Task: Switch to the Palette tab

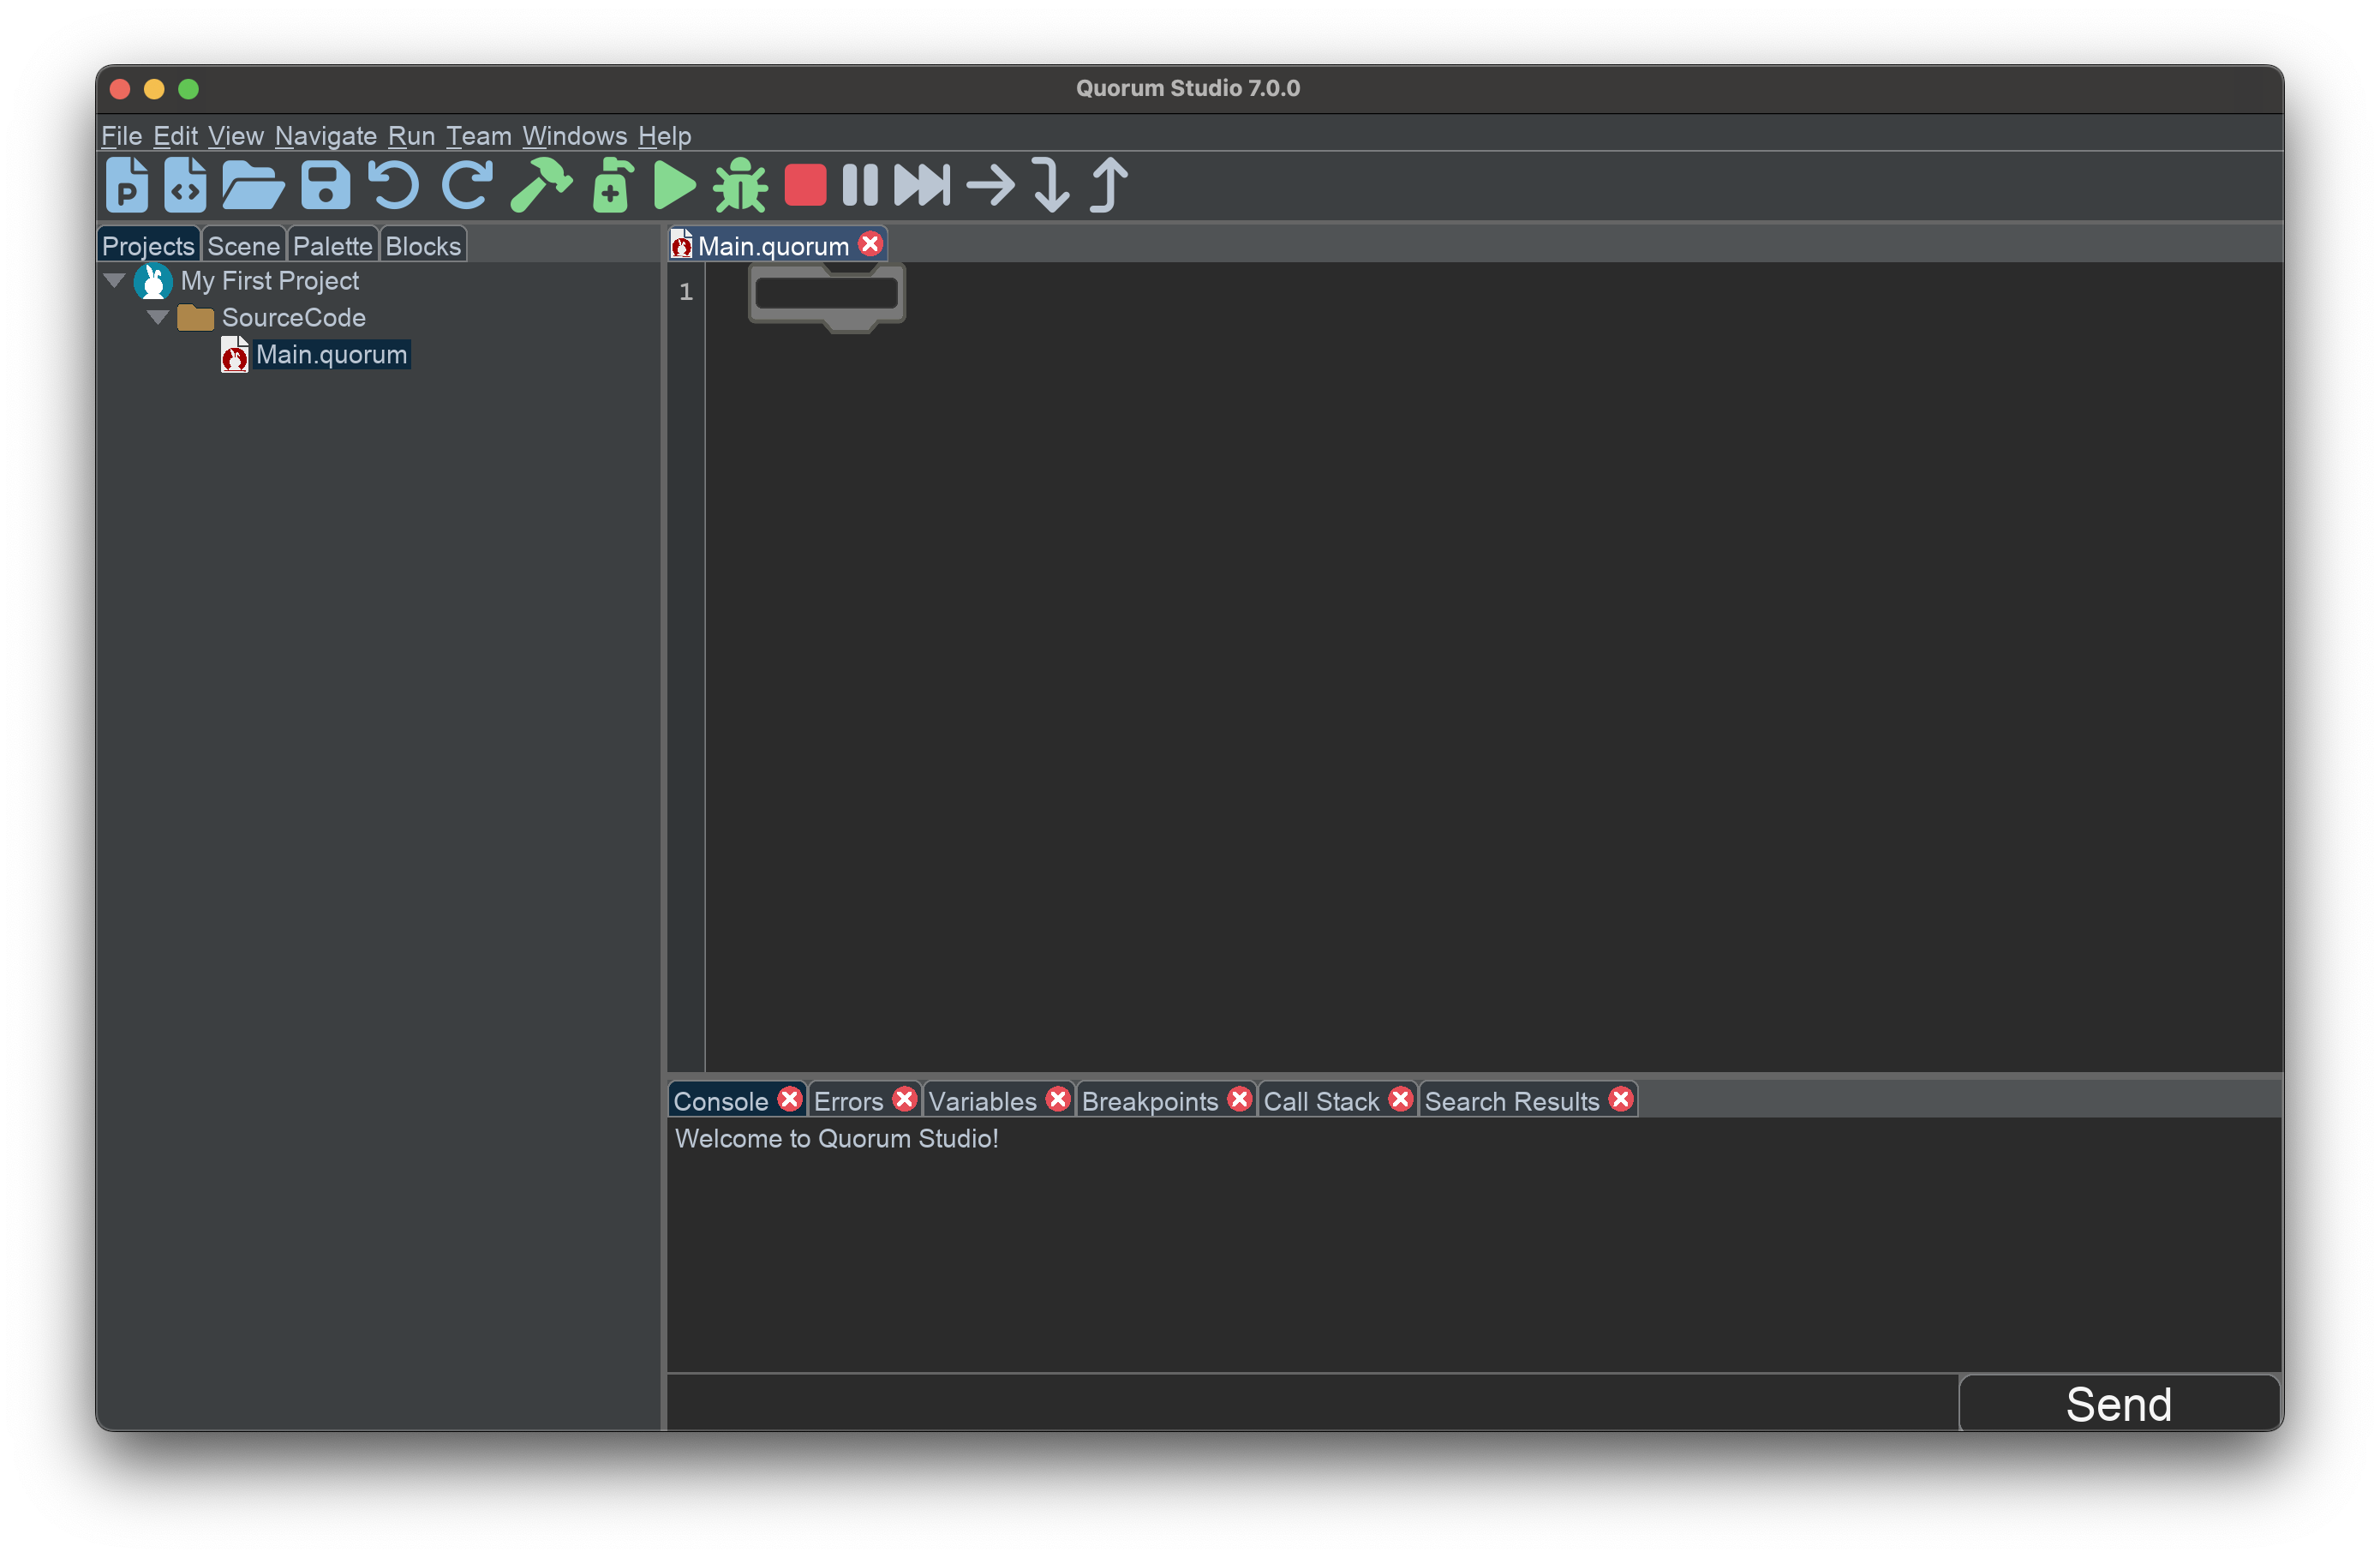Action: 332,246
